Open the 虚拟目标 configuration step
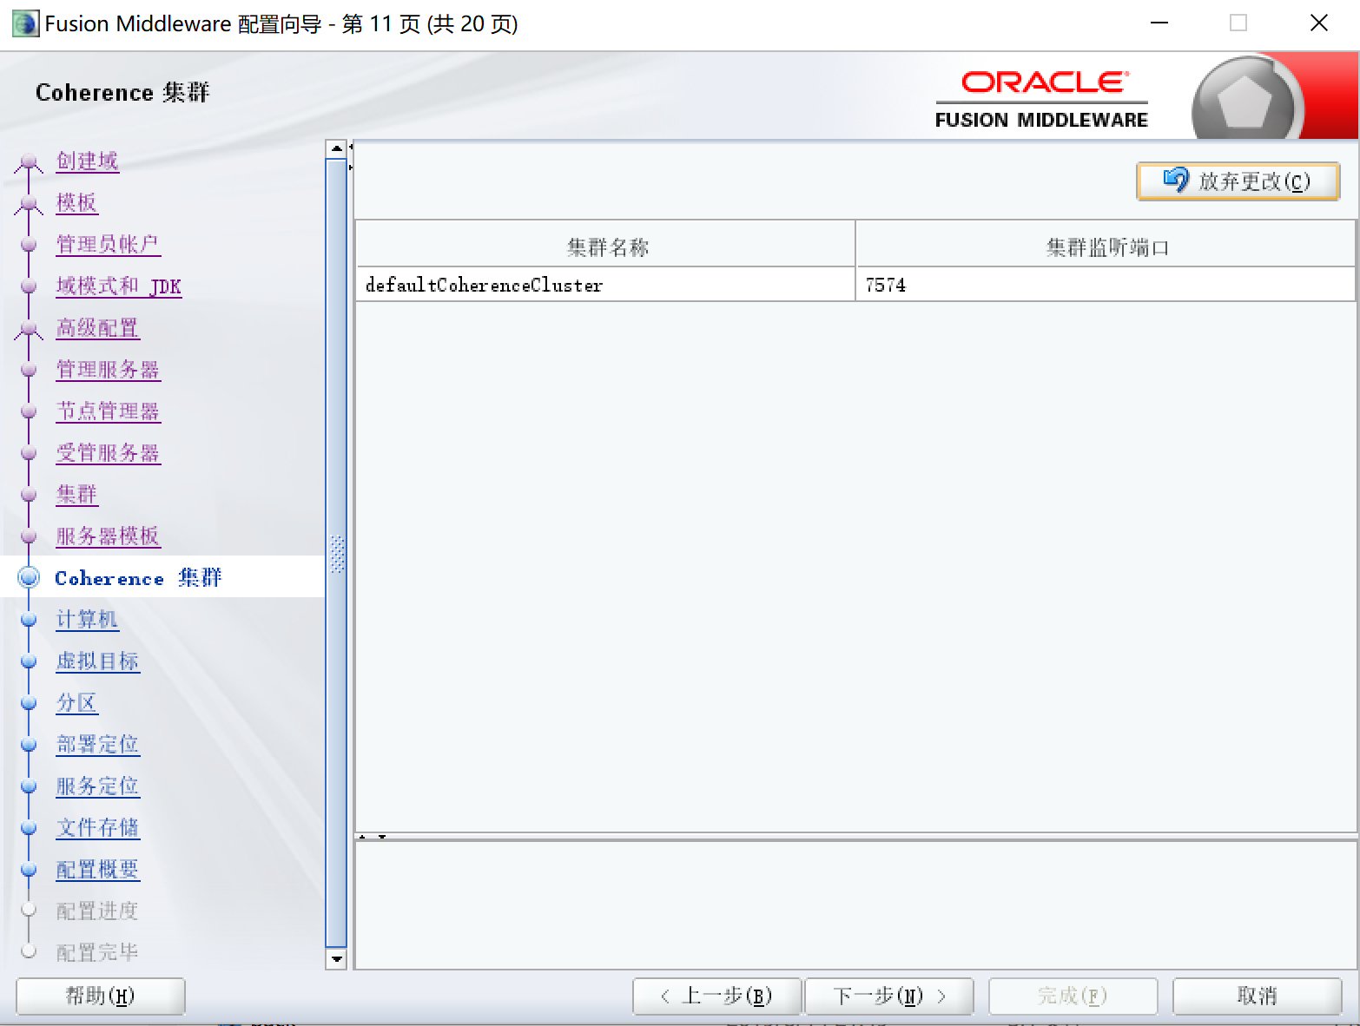This screenshot has height=1026, width=1360. coord(97,661)
